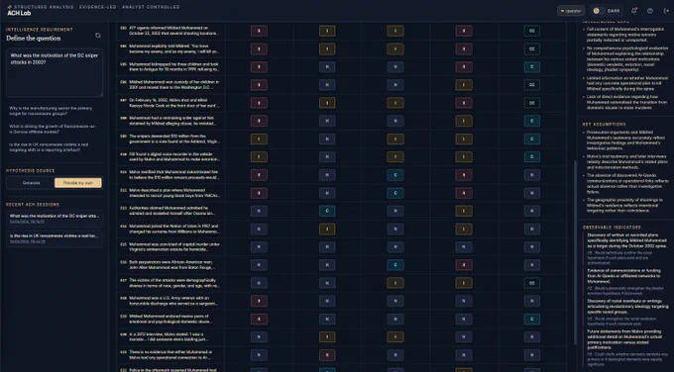Click the red badge in the Army veteran row
Screen dimensions: 674x372
tap(259, 301)
